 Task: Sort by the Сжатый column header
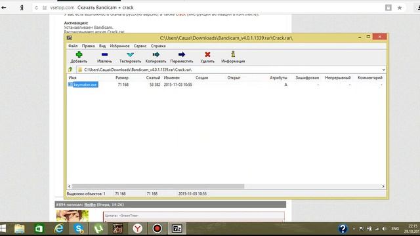tap(153, 77)
